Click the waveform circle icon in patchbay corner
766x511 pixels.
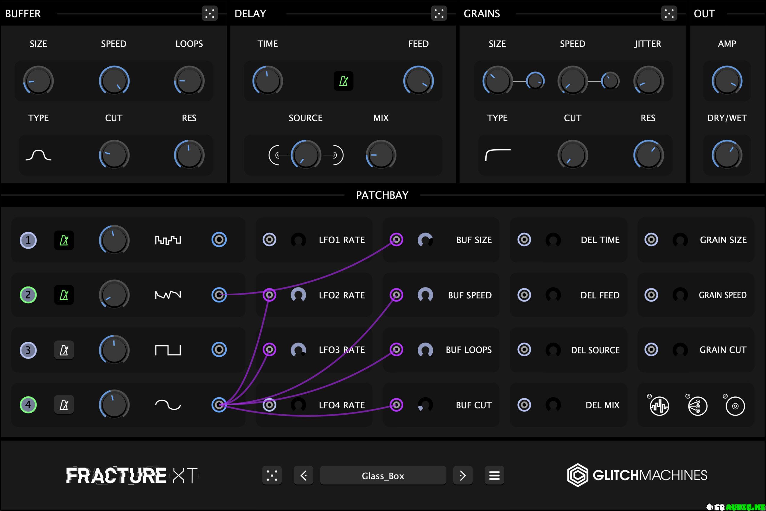[x=659, y=406]
